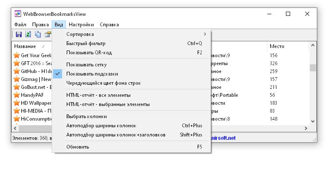Image resolution: width=326 pixels, height=174 pixels.
Task: Click the star icon beside GoBust.net row
Action: (16, 87)
